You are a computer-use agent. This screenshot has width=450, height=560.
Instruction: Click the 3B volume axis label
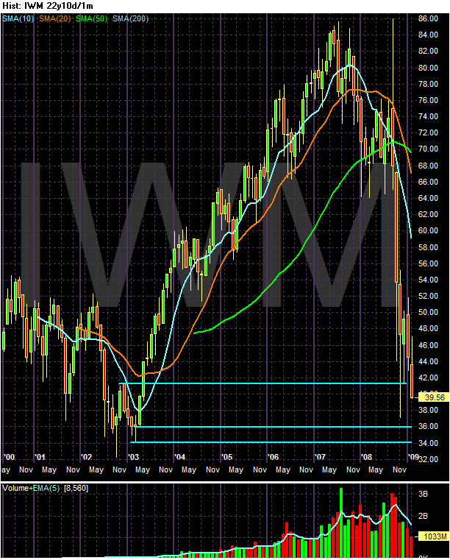(x=423, y=494)
